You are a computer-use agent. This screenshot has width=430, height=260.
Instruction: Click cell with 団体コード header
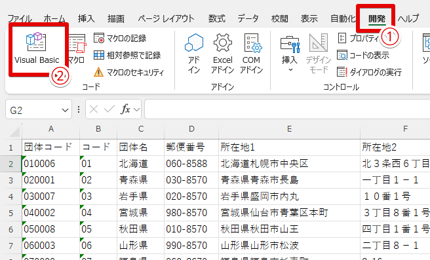coord(50,147)
